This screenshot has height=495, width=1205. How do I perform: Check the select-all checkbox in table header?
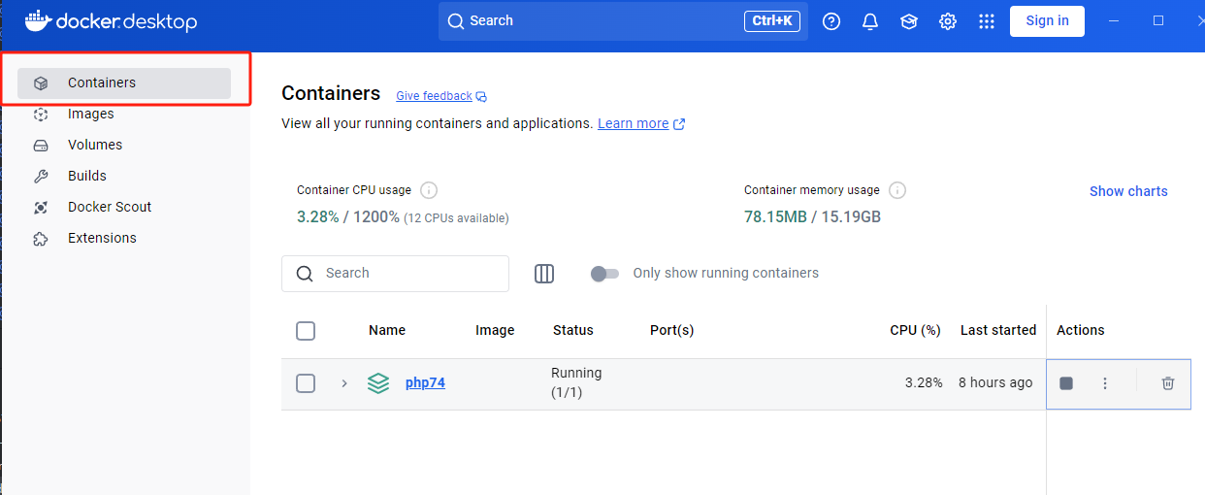[x=306, y=331]
